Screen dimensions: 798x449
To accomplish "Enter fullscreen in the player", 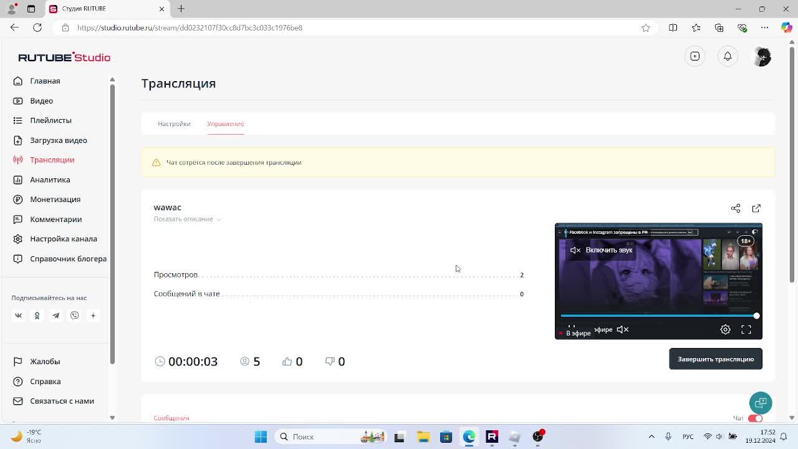I will pyautogui.click(x=746, y=329).
